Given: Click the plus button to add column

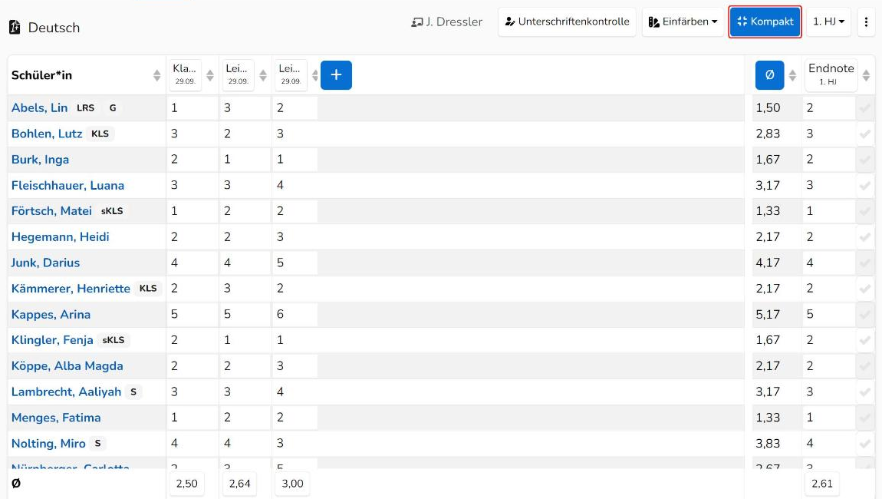Looking at the screenshot, I should 337,75.
